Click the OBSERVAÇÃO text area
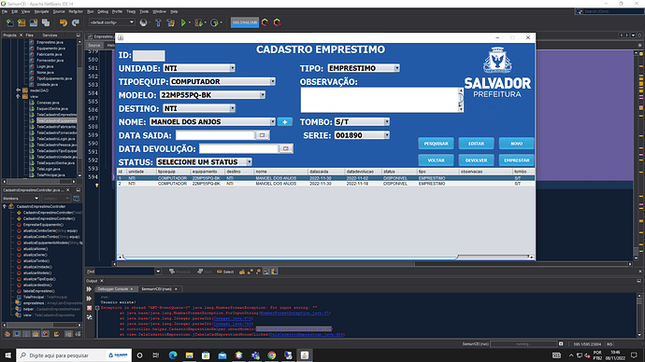The image size is (645, 362). tap(380, 100)
